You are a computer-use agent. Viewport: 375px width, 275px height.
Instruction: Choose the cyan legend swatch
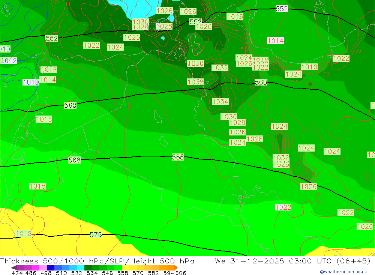81,267
